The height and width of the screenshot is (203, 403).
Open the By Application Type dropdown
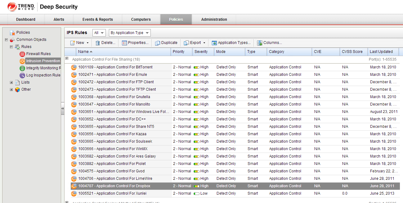[x=130, y=33]
